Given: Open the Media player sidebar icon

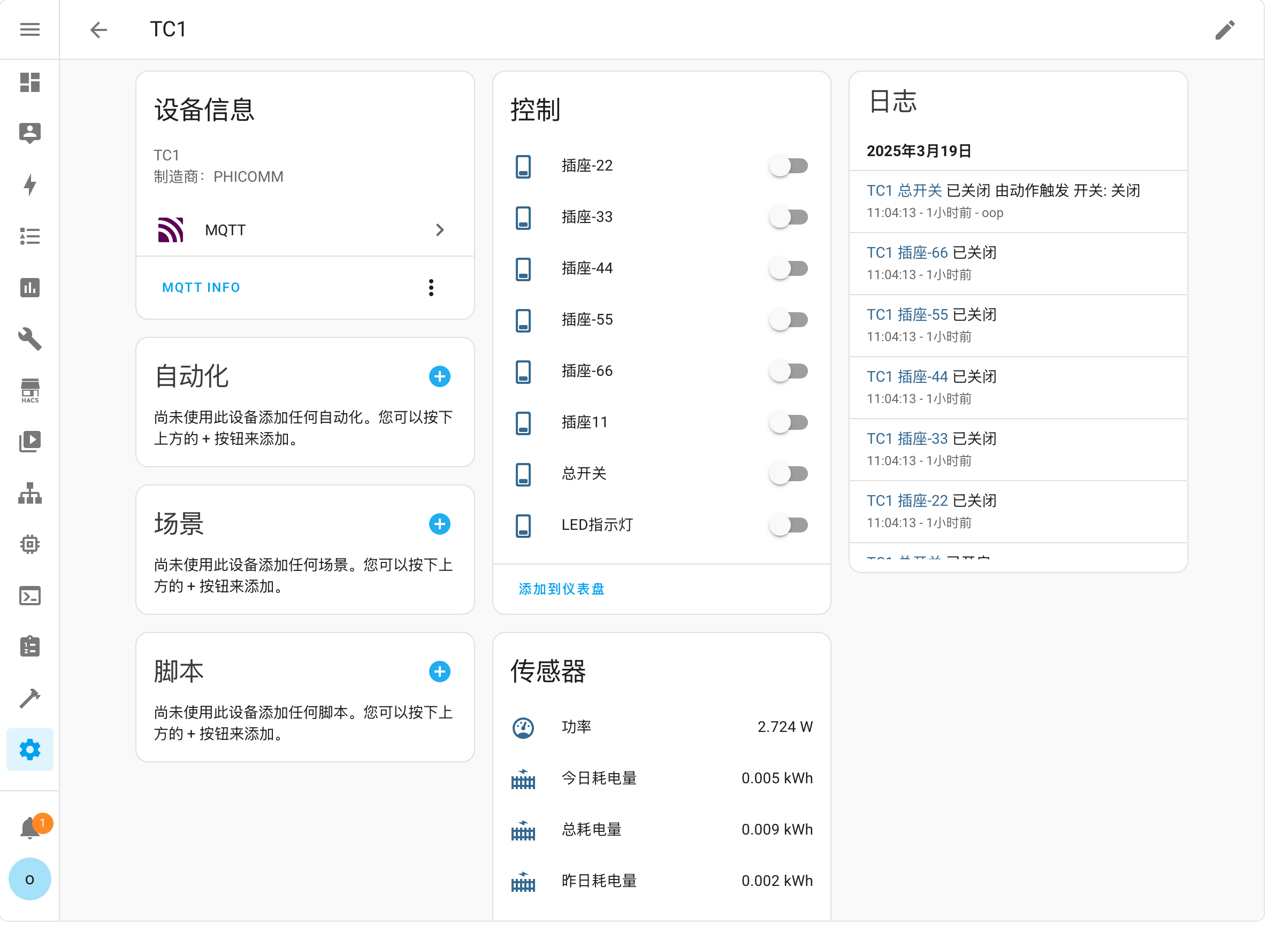Looking at the screenshot, I should click(x=30, y=442).
